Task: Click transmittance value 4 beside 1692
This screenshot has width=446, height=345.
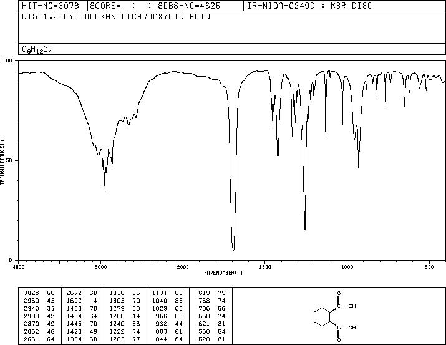Action: 95,301
